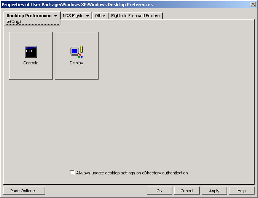Image resolution: width=258 pixels, height=198 pixels.
Task: Dismiss the dialog with Cancel
Action: point(187,191)
